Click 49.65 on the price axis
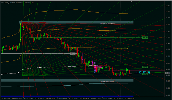Screen dimensions: 172x100 (x=168, y=95)
